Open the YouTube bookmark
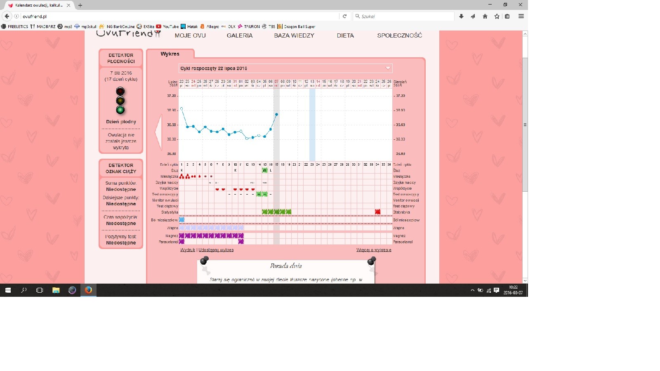Screen dimensions: 660x371 (x=167, y=26)
